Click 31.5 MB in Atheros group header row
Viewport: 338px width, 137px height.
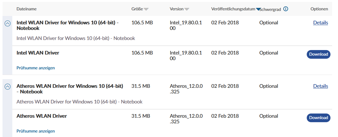141,86
